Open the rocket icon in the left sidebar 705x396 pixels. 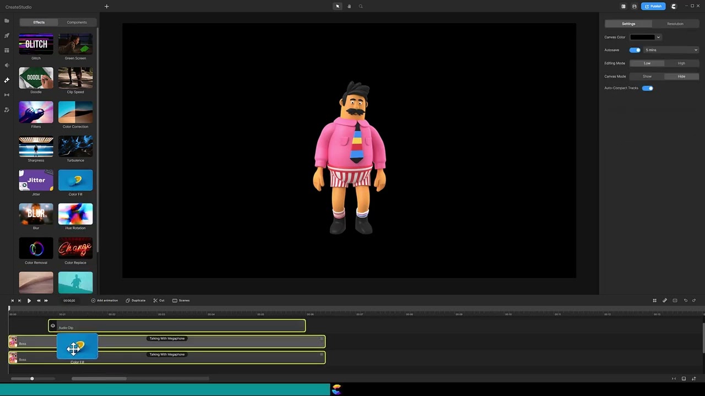tap(7, 36)
